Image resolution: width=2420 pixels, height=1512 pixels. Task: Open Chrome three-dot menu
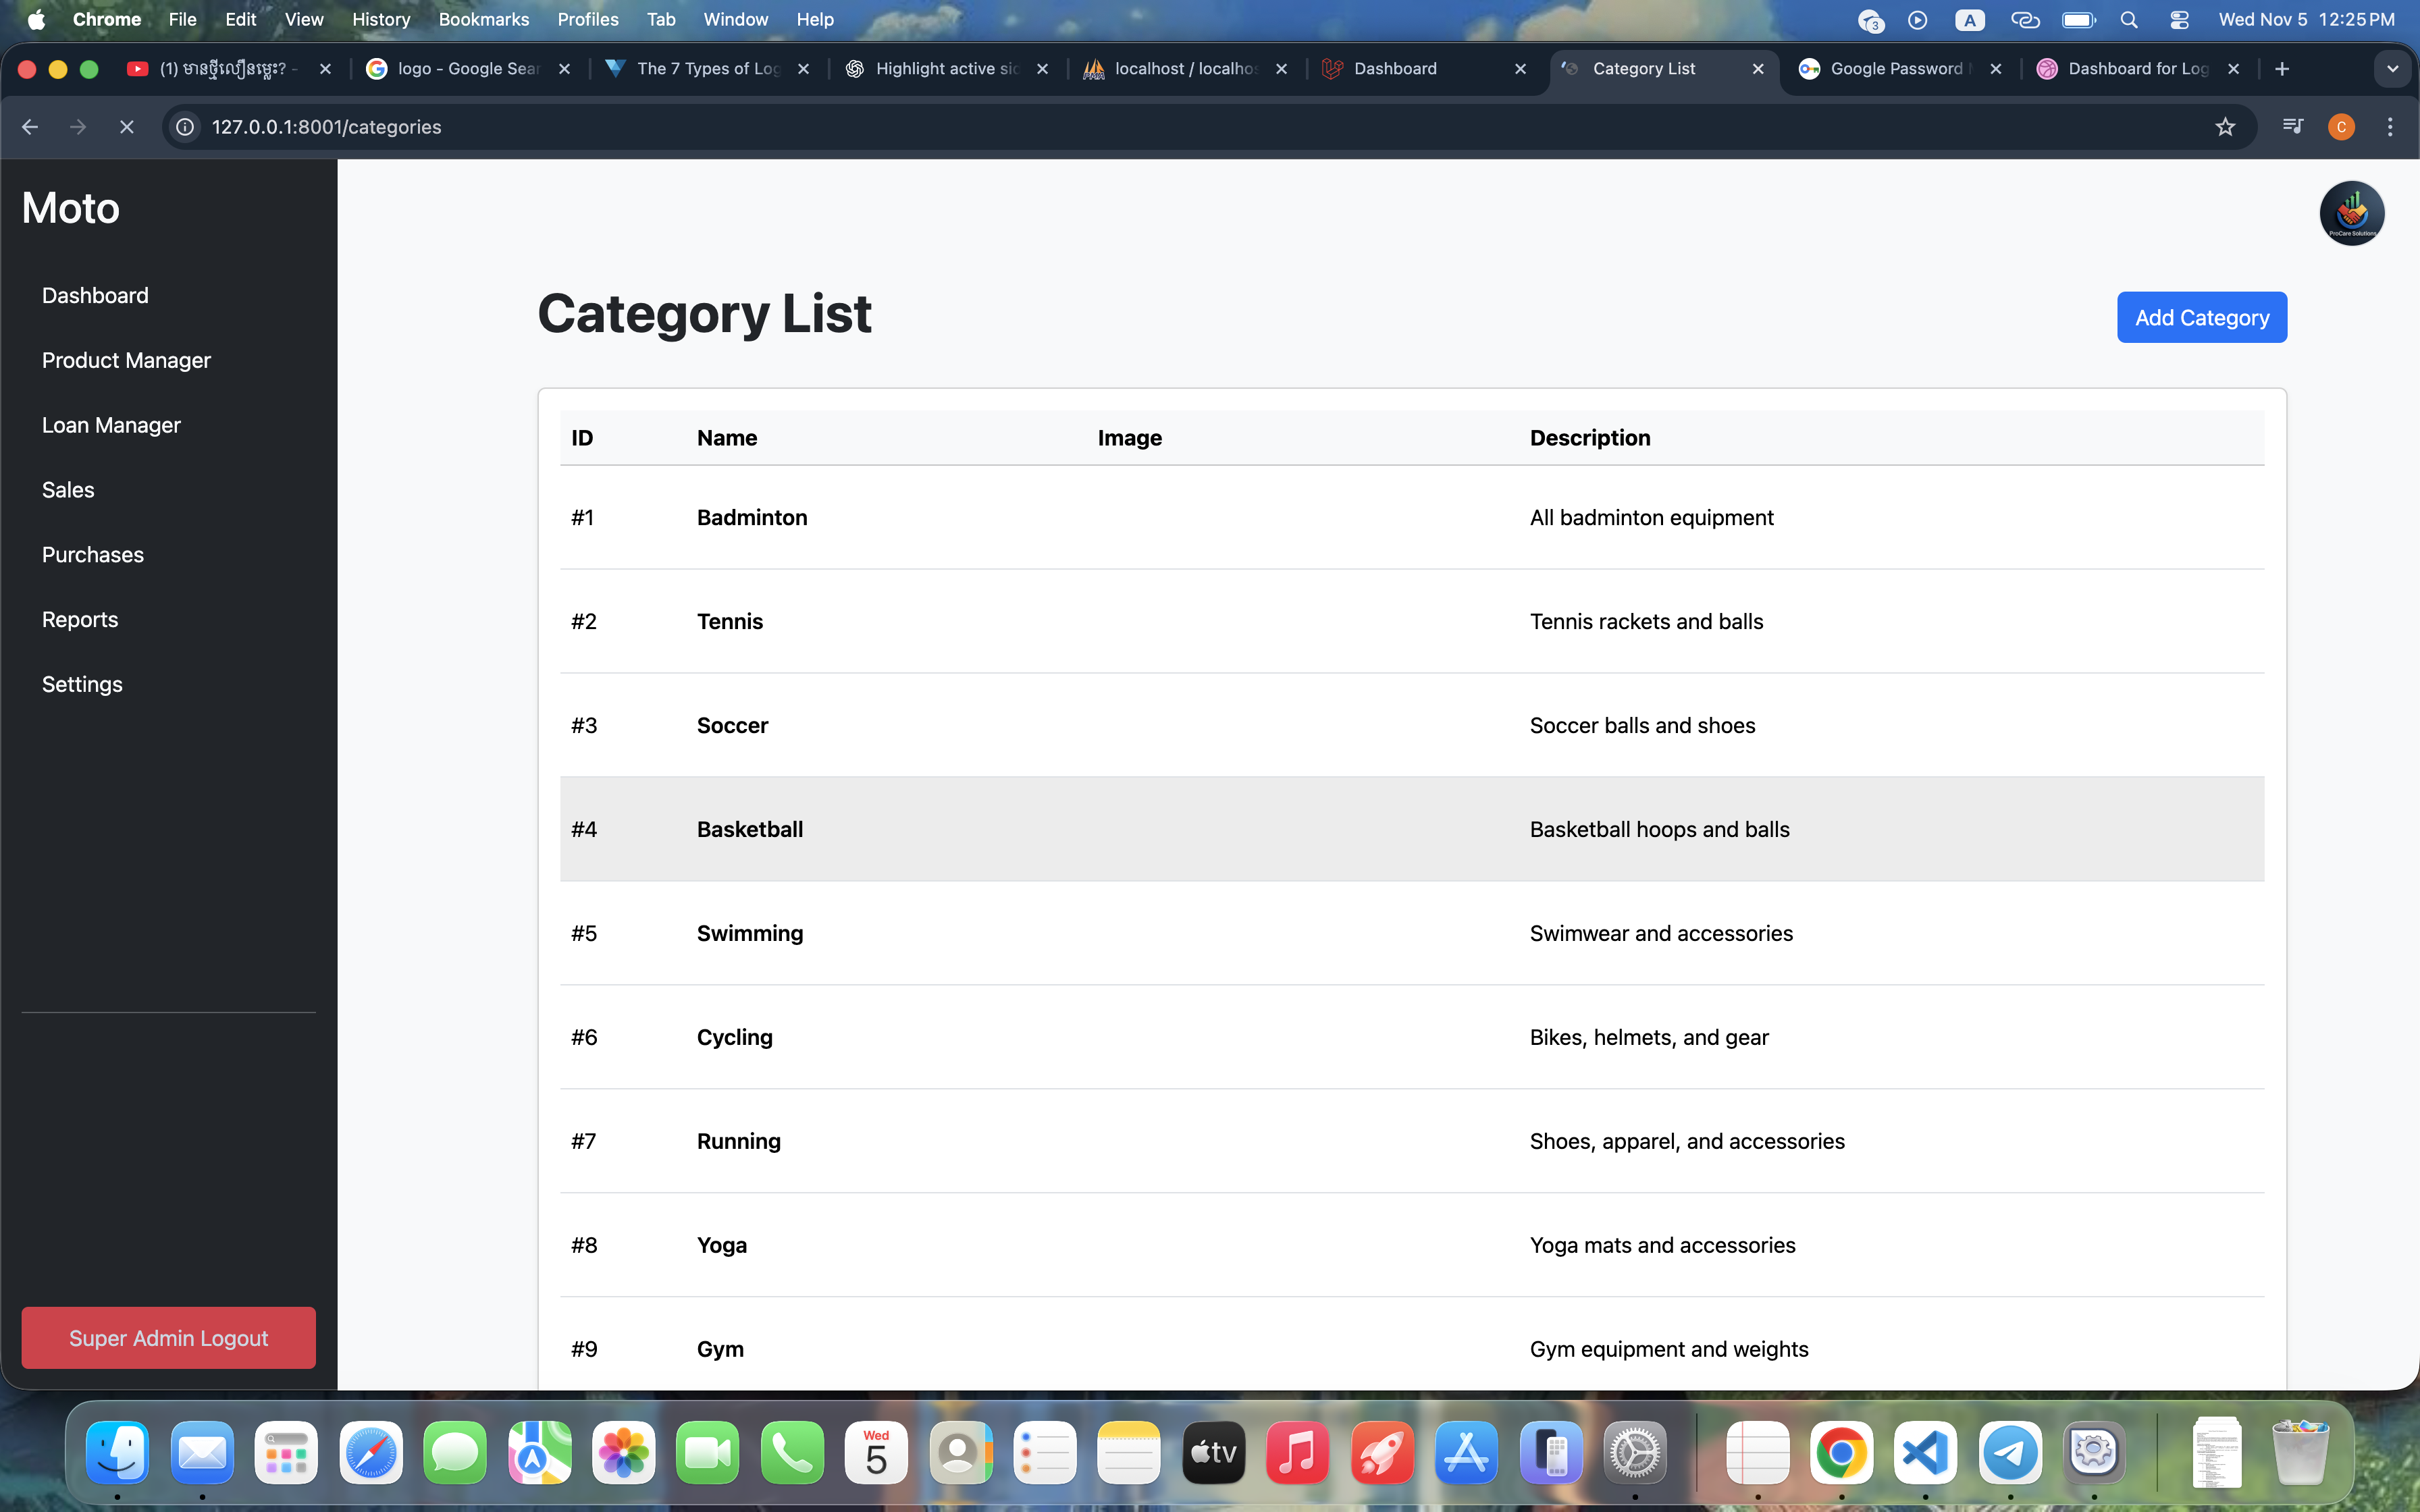pos(2390,127)
